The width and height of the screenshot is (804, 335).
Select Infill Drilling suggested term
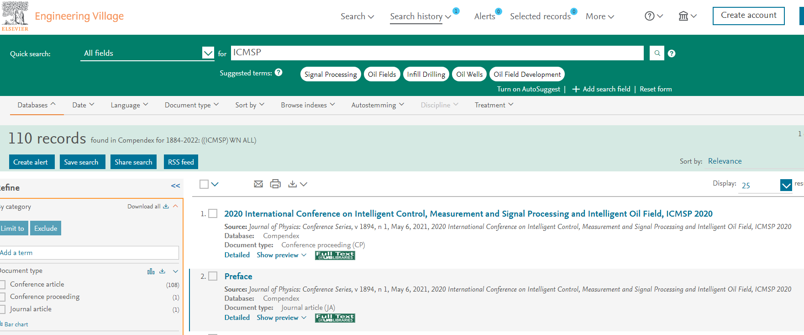click(x=426, y=74)
